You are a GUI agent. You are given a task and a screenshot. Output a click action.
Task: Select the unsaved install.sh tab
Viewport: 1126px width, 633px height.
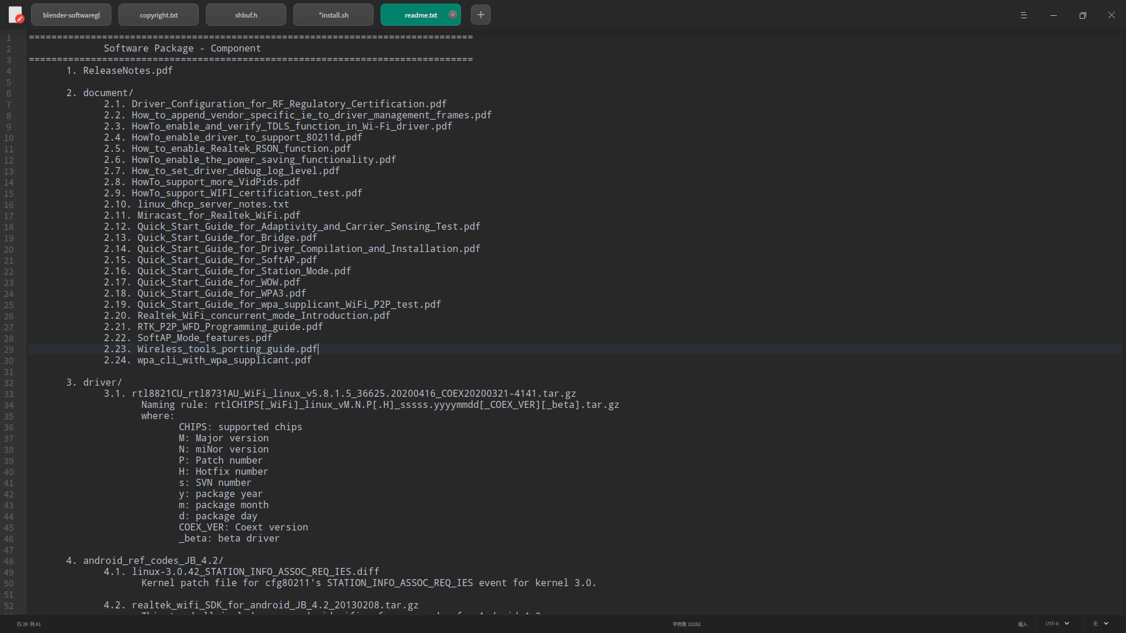[x=333, y=15]
